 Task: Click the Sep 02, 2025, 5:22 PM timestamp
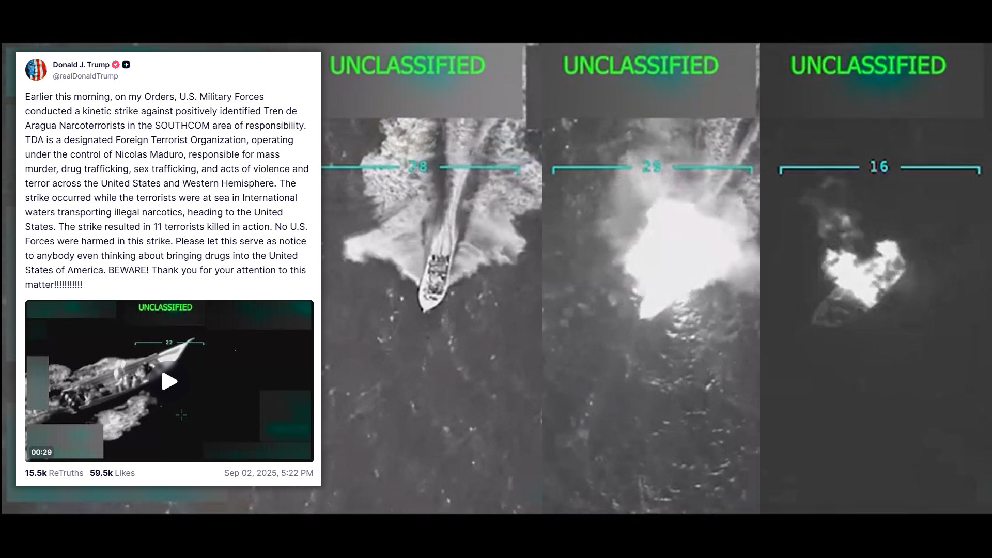[x=269, y=473]
